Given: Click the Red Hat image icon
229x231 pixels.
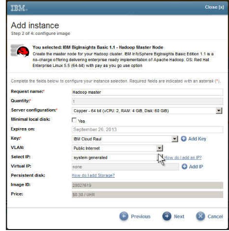Looking at the screenshot, I should (20, 50).
